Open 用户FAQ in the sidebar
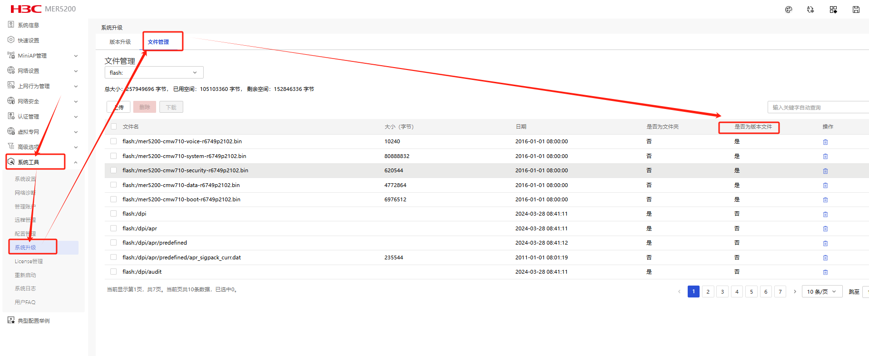 click(25, 302)
